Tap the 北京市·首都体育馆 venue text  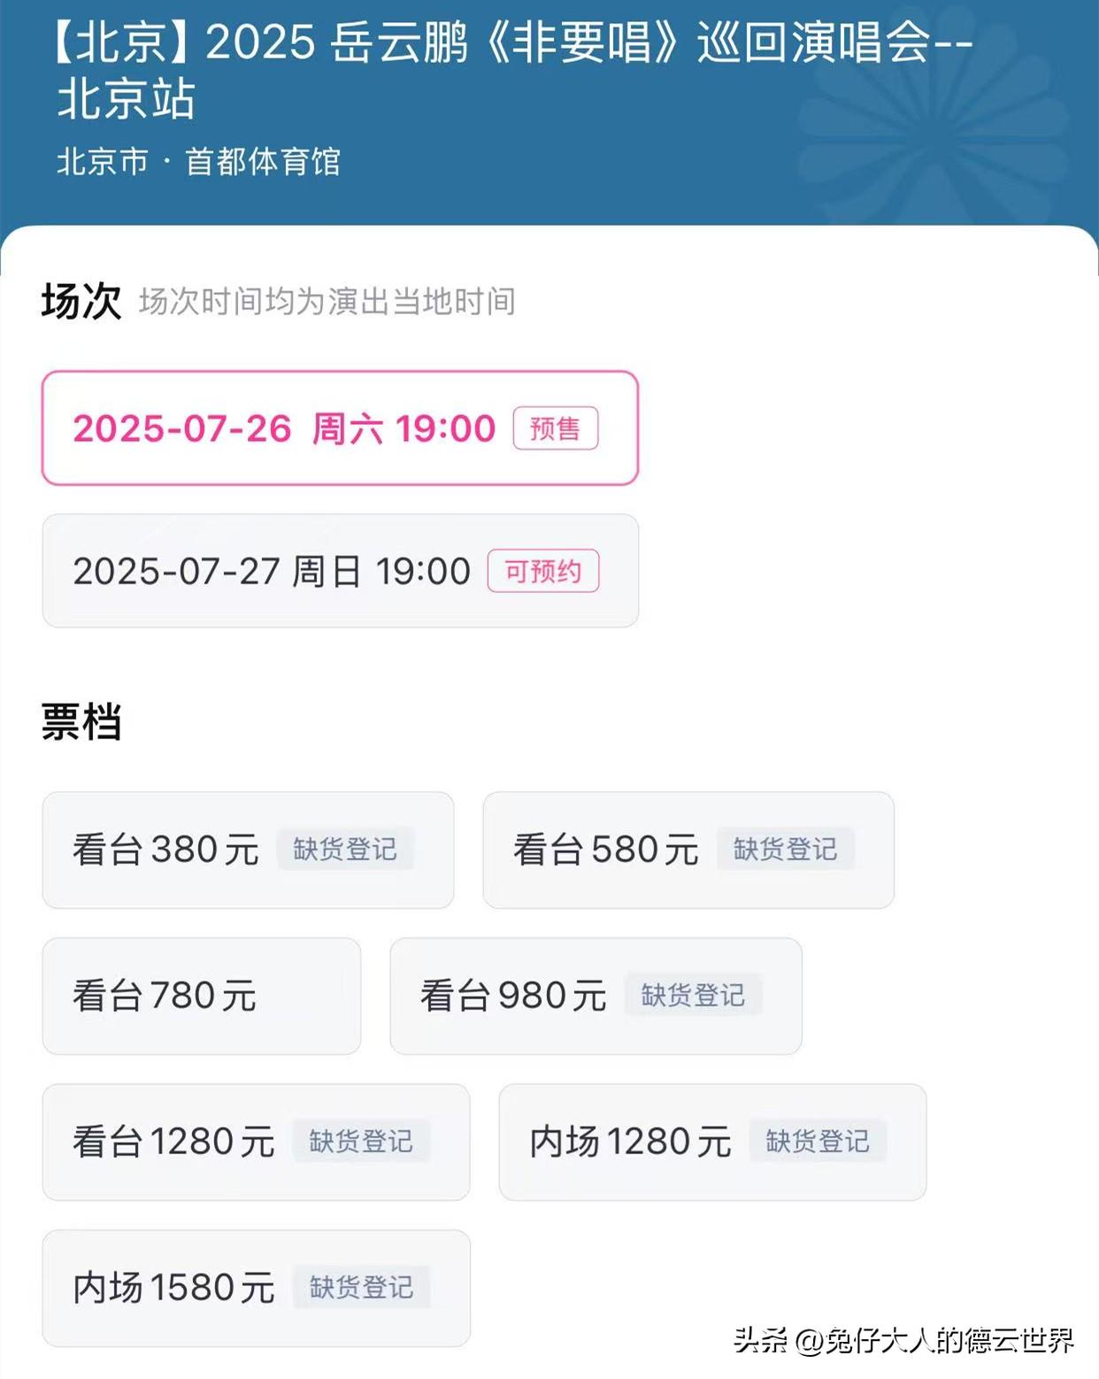pyautogui.click(x=199, y=162)
